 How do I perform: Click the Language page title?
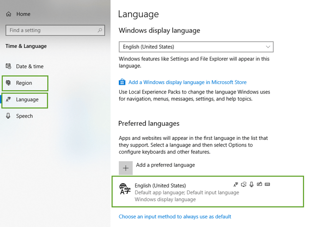coord(138,15)
